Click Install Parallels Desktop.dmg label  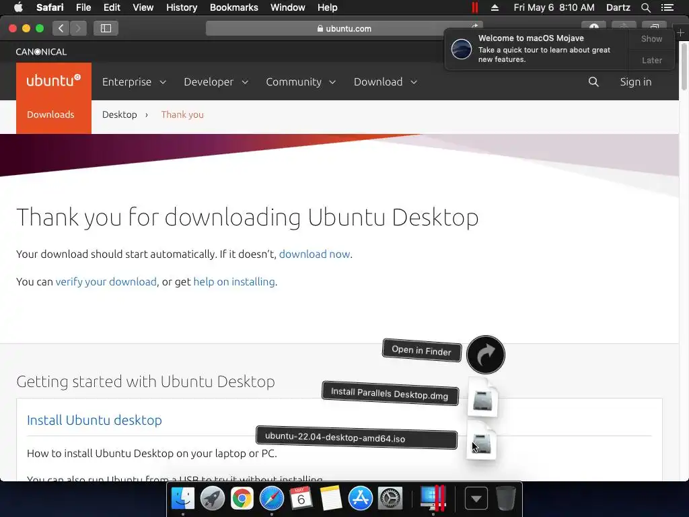pos(390,393)
